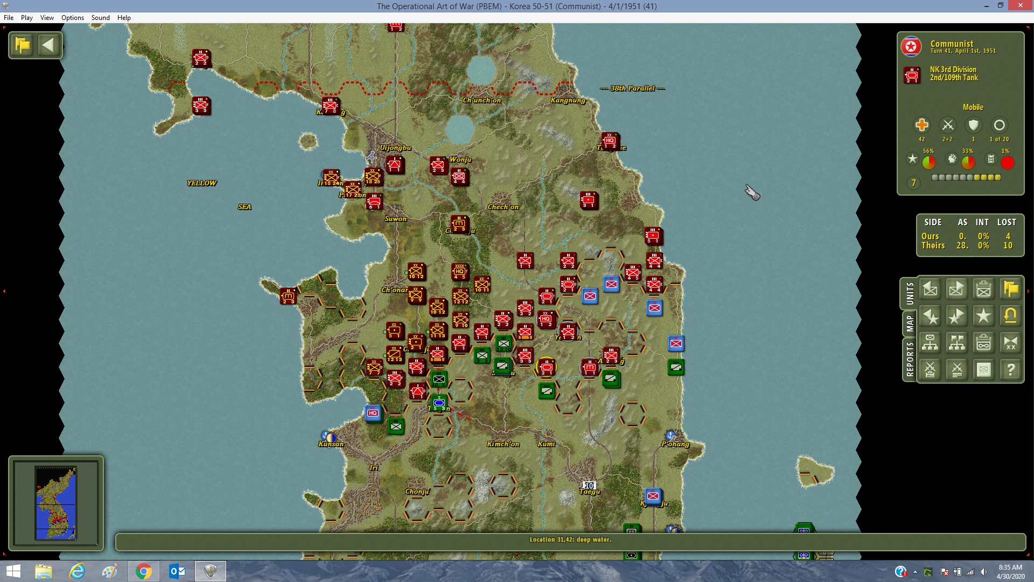Open the crossed swords text report icon
This screenshot has height=582, width=1034.
point(957,370)
